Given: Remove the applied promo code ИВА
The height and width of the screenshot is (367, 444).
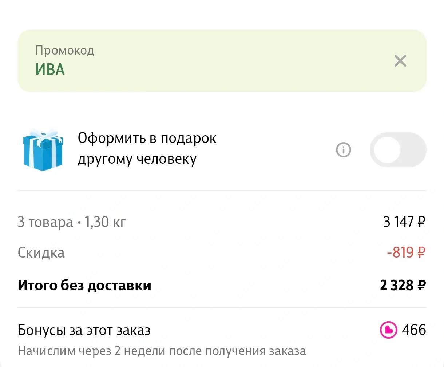Looking at the screenshot, I should (x=400, y=61).
